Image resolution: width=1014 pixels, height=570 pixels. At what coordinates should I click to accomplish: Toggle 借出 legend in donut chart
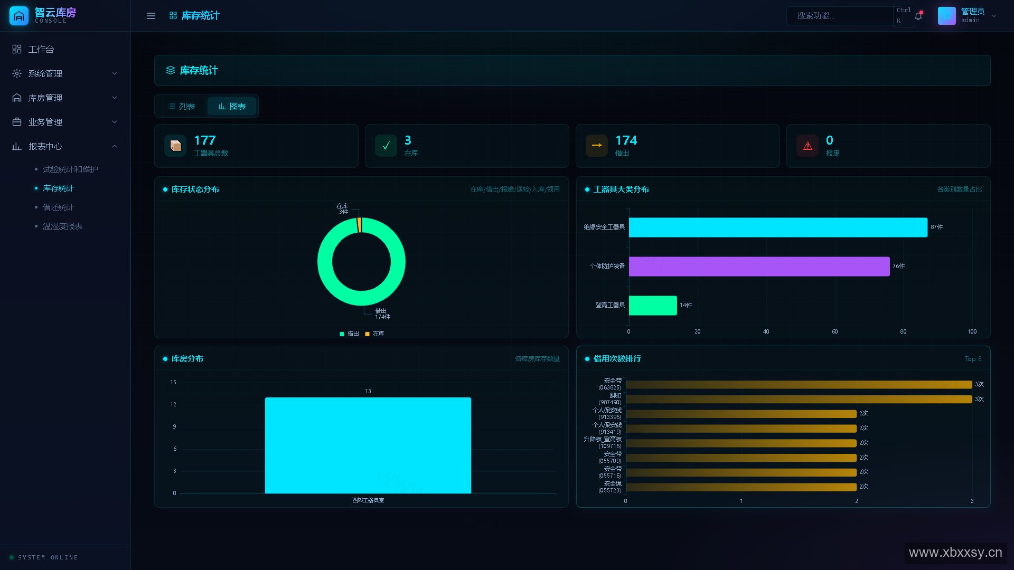[350, 334]
